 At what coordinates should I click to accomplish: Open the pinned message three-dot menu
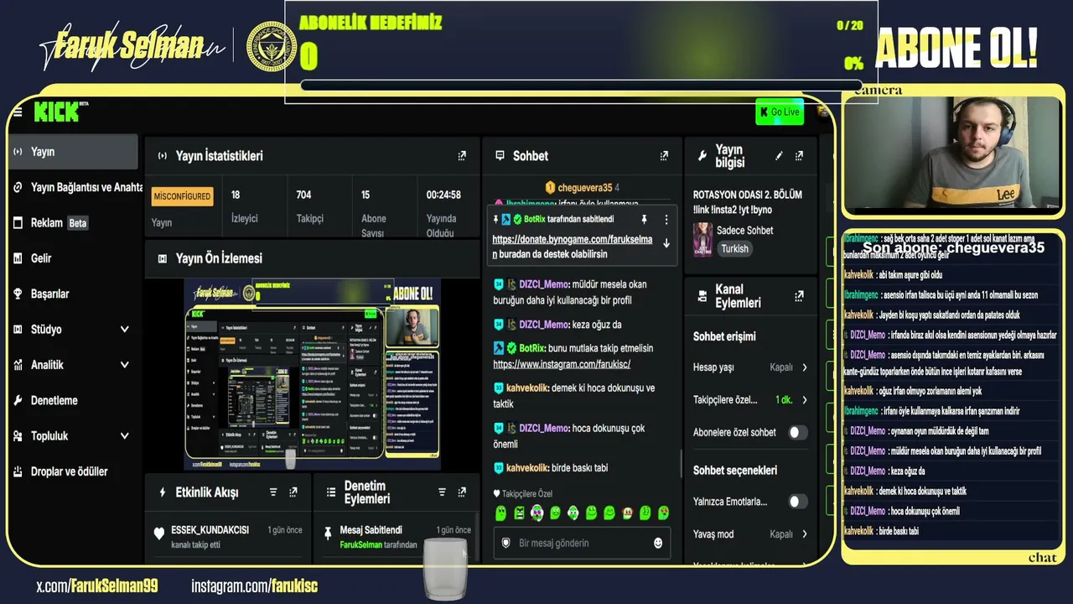[x=666, y=220]
